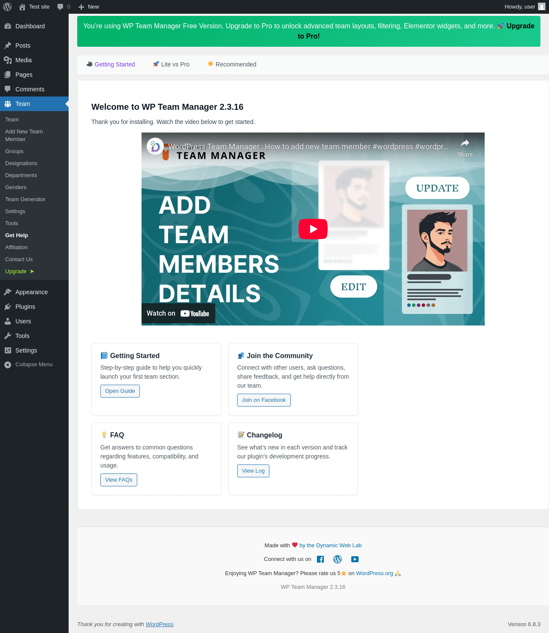Click the Settings sliders icon
This screenshot has width=549, height=633.
pyautogui.click(x=8, y=350)
